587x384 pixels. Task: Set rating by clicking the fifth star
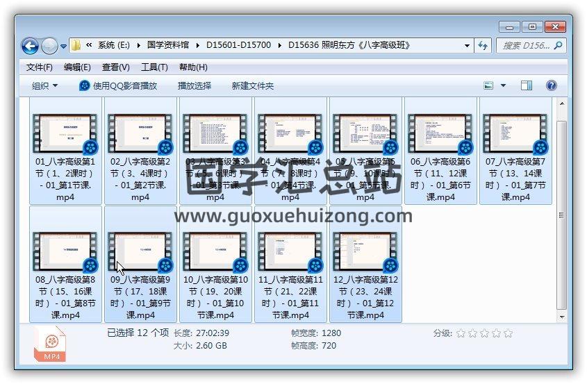click(508, 333)
